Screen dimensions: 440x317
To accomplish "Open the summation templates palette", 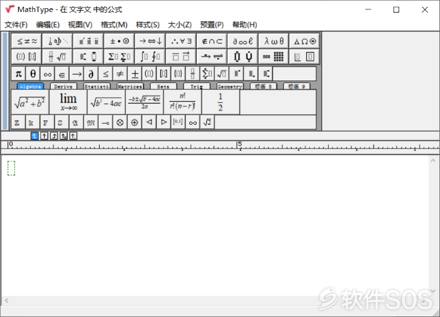I will tap(119, 56).
